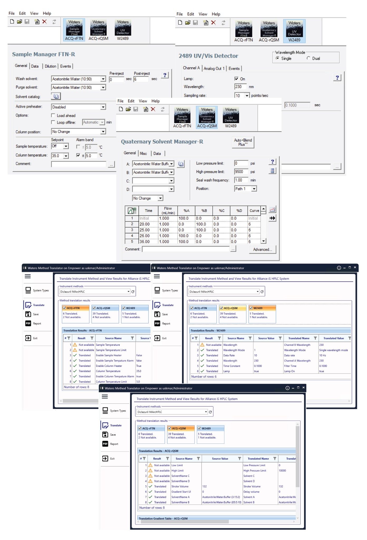
Task: Click the Auto Blend Plus button
Action: coord(243,142)
